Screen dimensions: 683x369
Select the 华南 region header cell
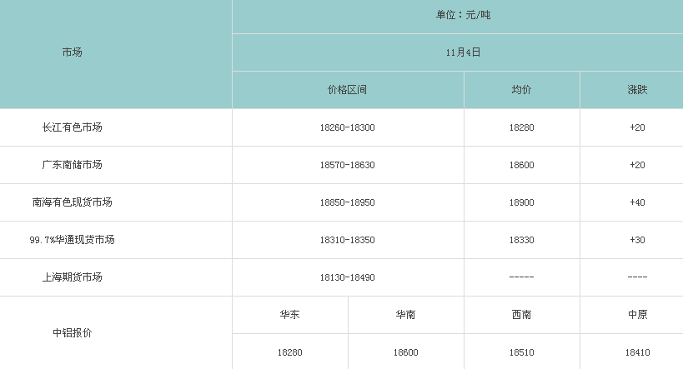[406, 315]
